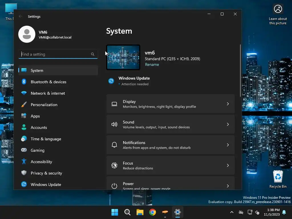This screenshot has width=292, height=219.
Task: Open File Explorer from taskbar
Action: pos(140,212)
